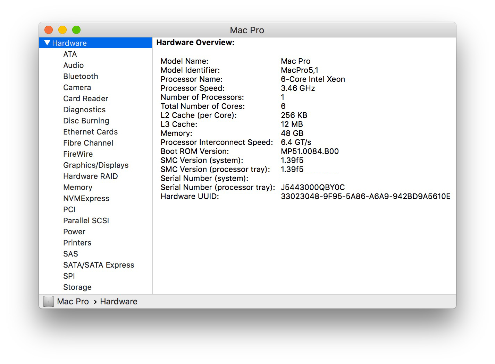Select ATA in the sidebar

click(70, 54)
